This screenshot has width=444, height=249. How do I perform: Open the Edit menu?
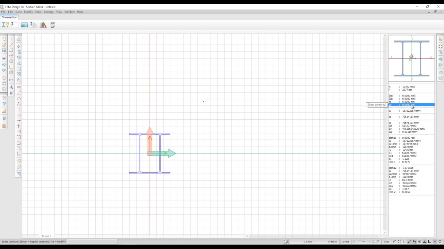pos(10,12)
